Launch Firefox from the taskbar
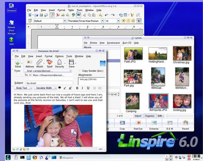This screenshot has width=203, height=161. click(35, 158)
